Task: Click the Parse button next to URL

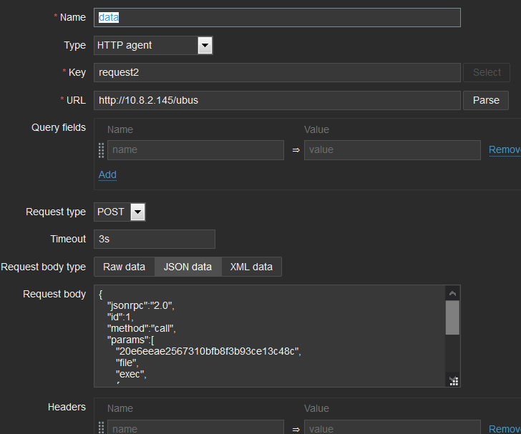Action: coord(486,100)
